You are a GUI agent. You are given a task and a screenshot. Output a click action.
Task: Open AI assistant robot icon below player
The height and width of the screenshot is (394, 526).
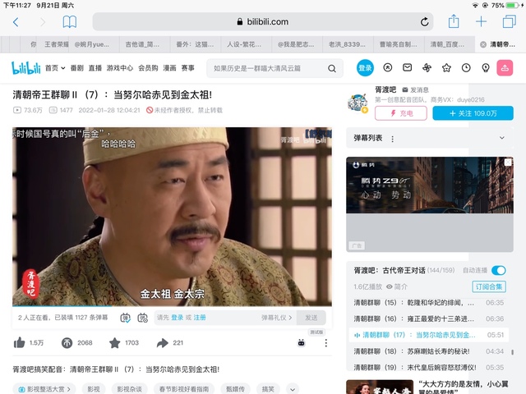coord(301,343)
